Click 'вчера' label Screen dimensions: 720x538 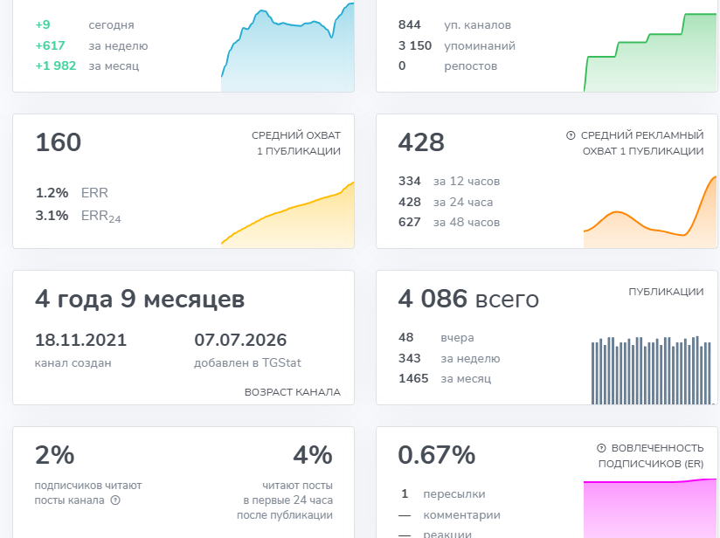coord(457,338)
